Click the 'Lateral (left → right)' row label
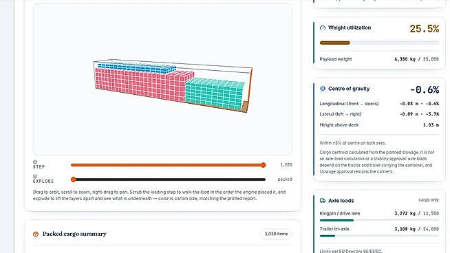This screenshot has height=253, width=450. 341,114
